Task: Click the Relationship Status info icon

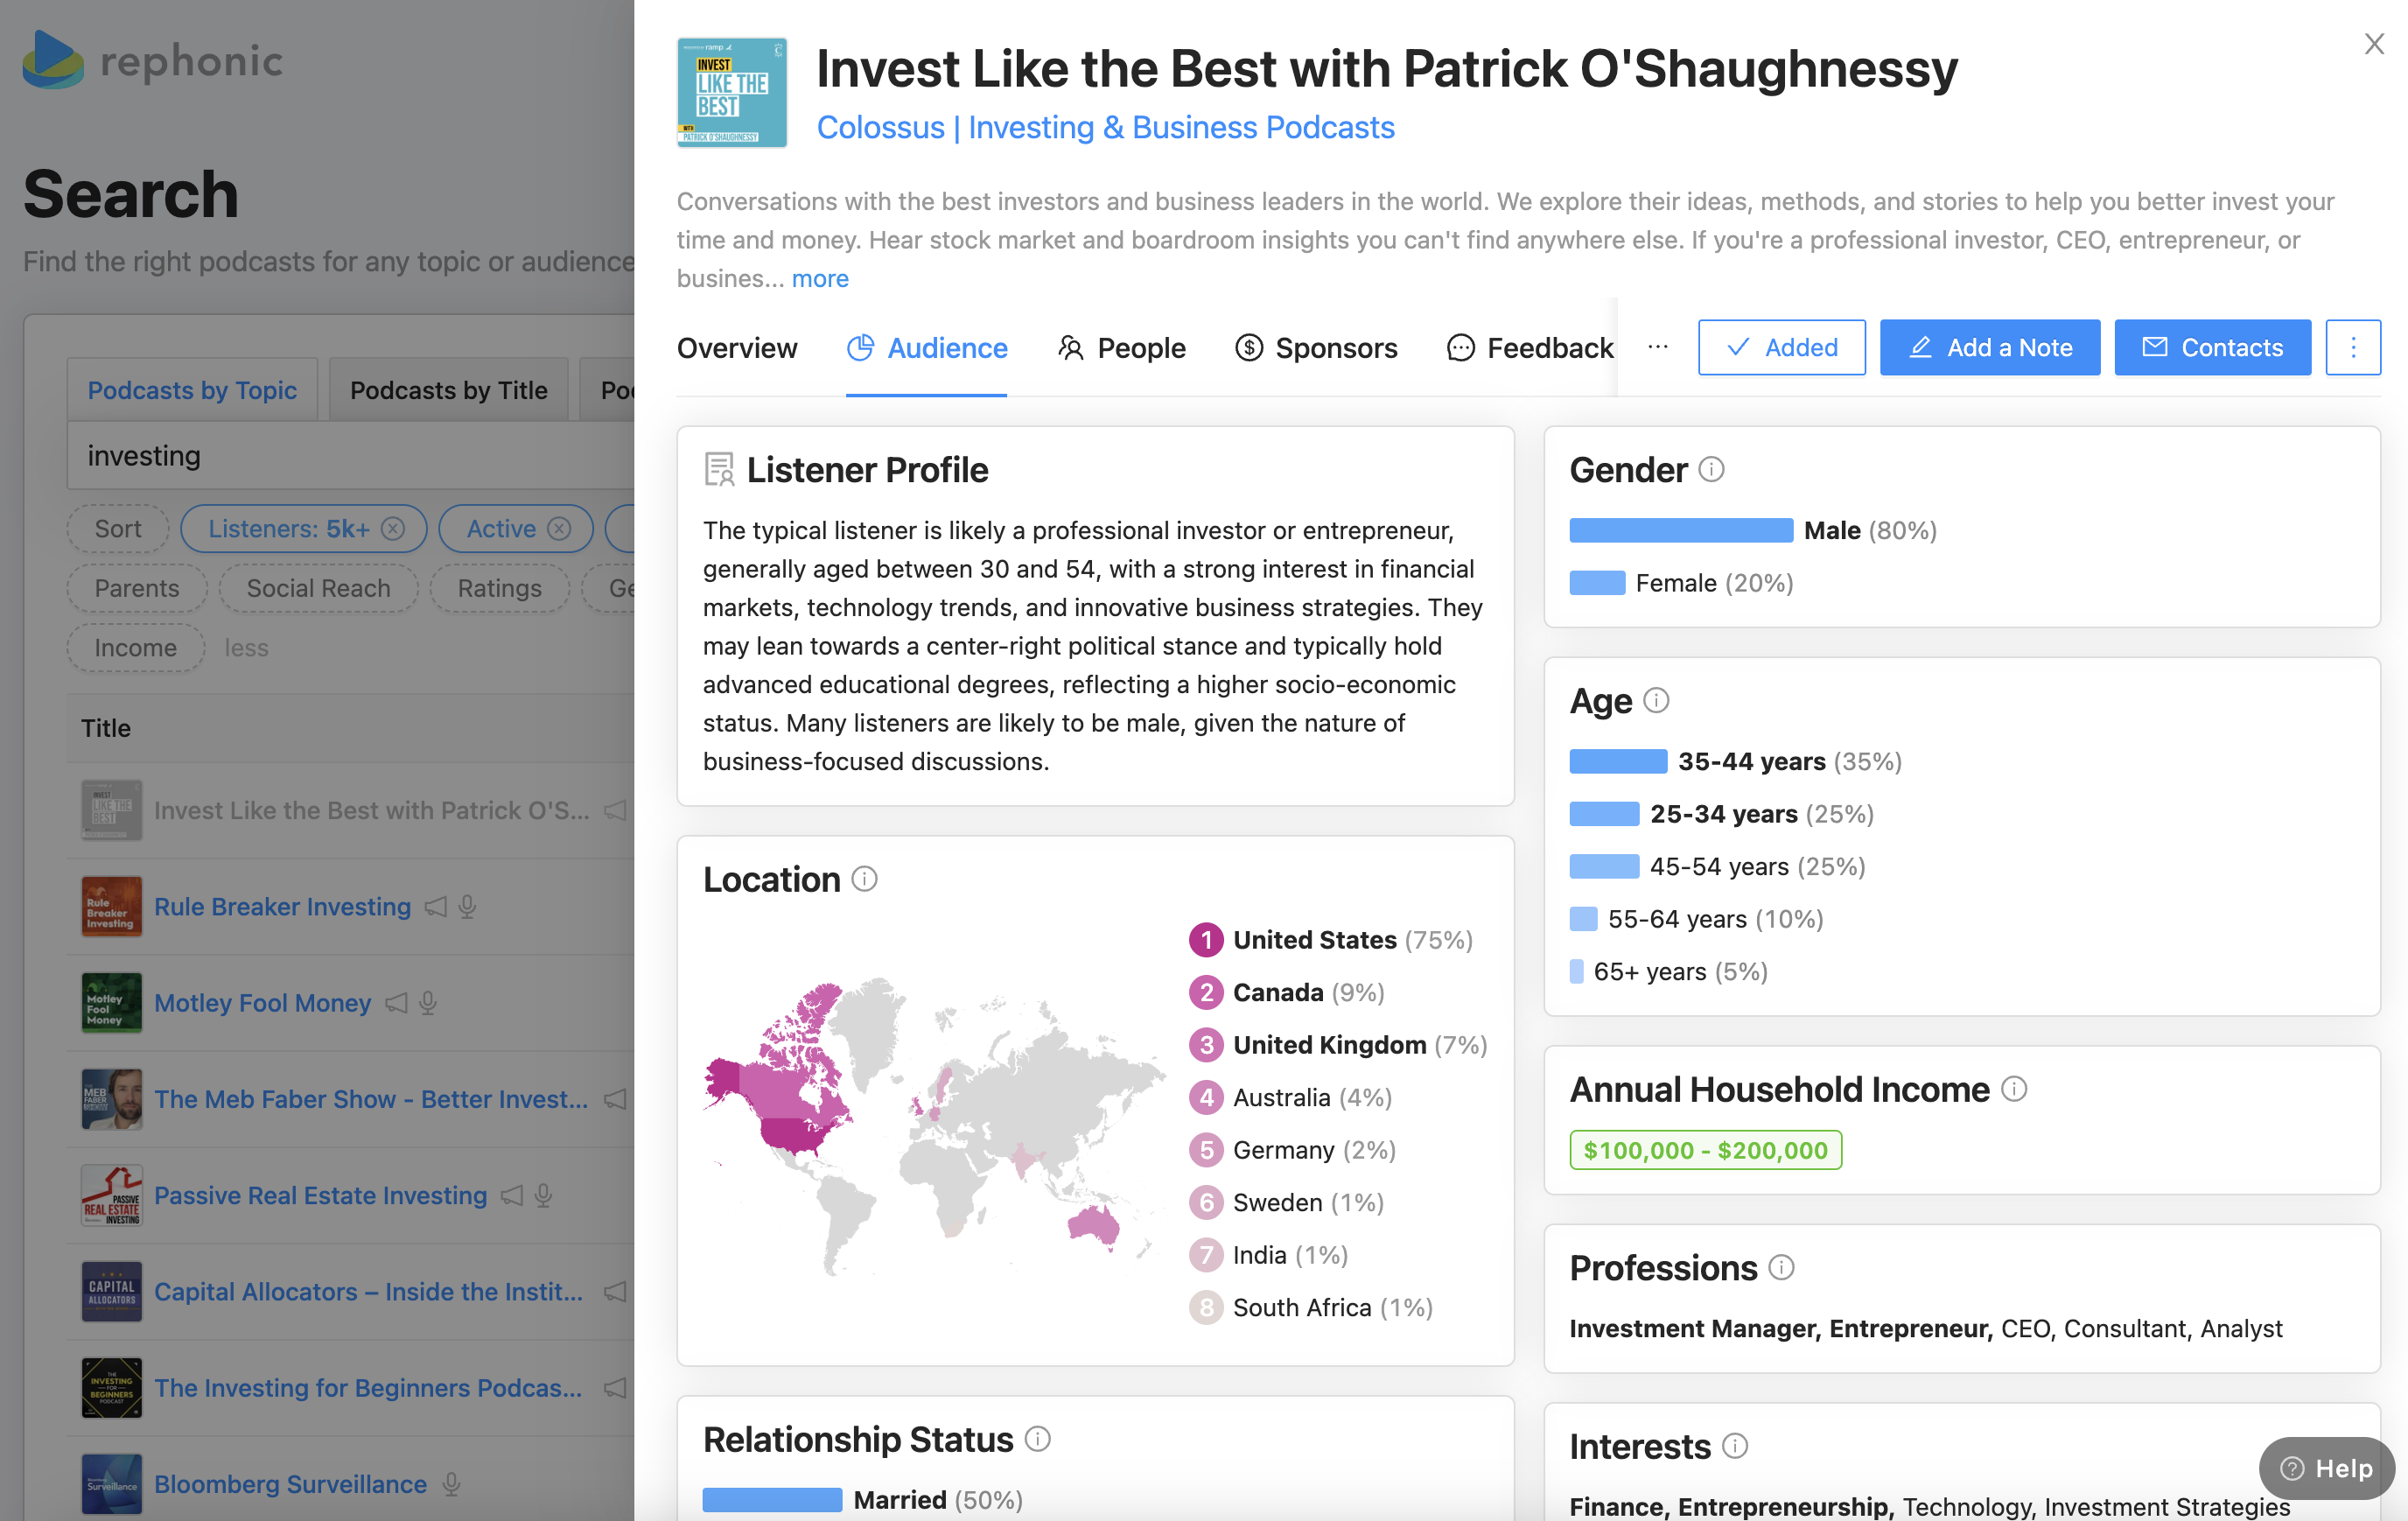Action: tap(1038, 1439)
